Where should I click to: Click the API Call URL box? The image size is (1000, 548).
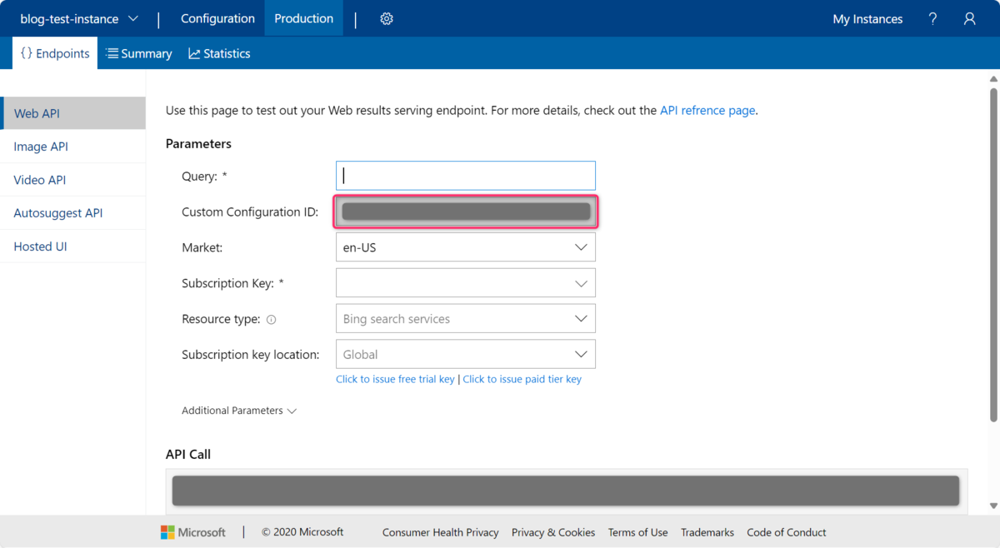point(566,491)
